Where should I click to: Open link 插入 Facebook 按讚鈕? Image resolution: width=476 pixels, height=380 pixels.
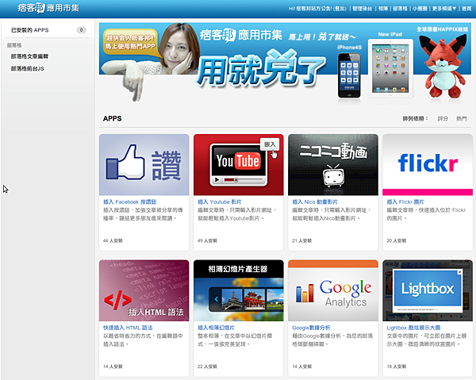click(129, 202)
